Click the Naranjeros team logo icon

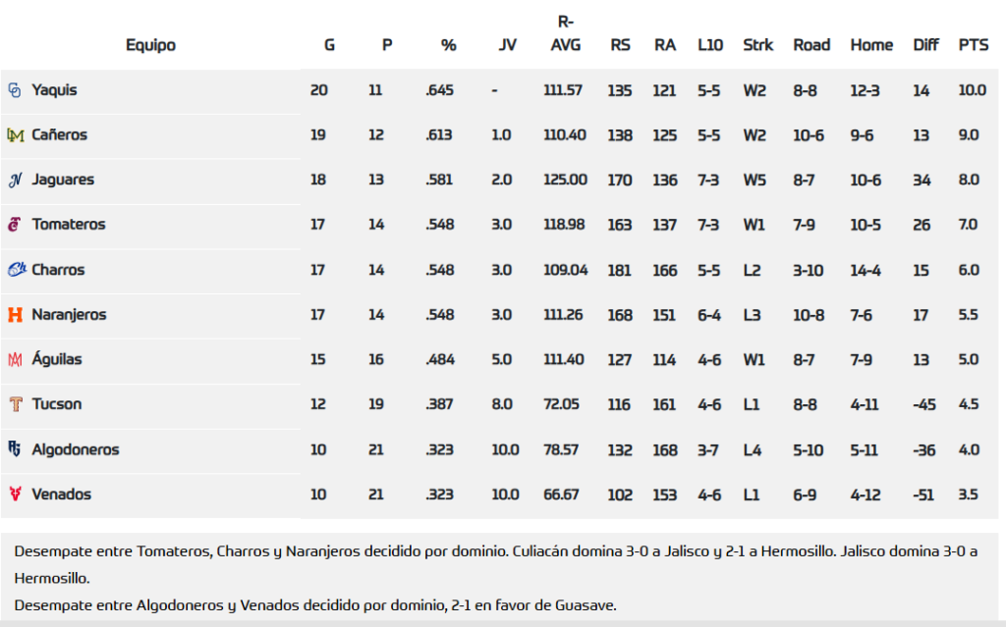(15, 315)
